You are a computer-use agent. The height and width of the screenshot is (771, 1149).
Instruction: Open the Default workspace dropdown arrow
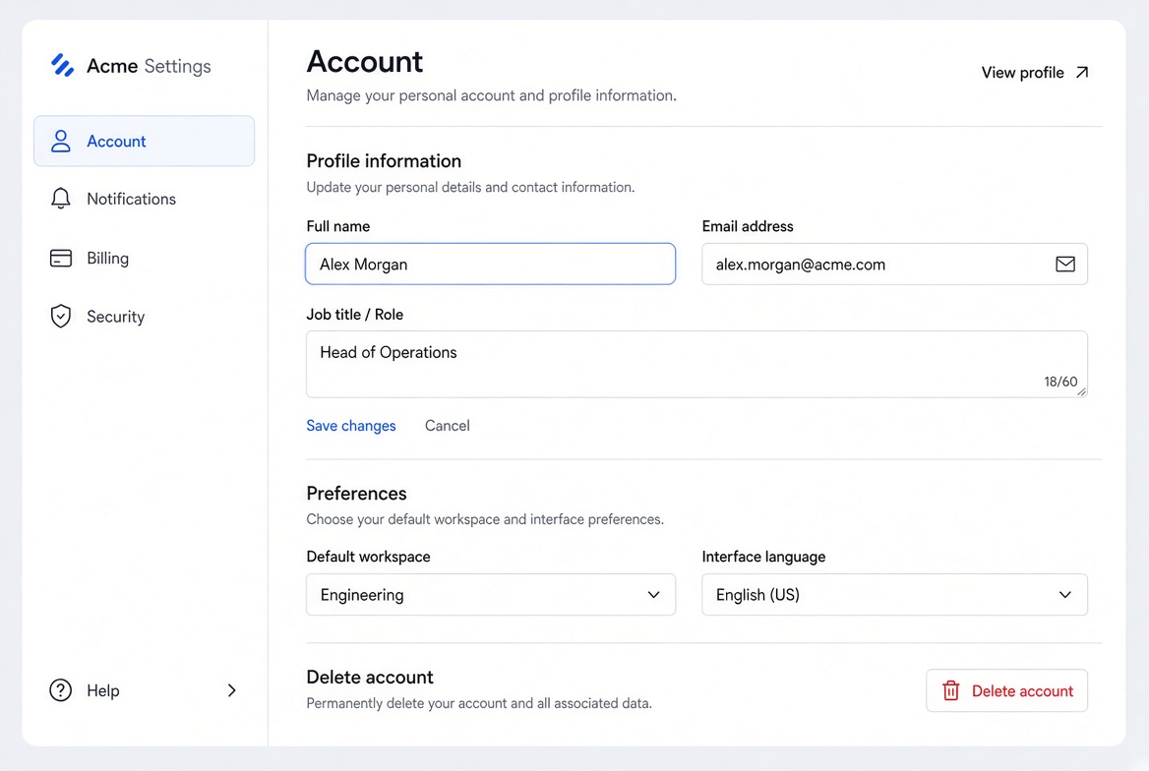tap(653, 594)
